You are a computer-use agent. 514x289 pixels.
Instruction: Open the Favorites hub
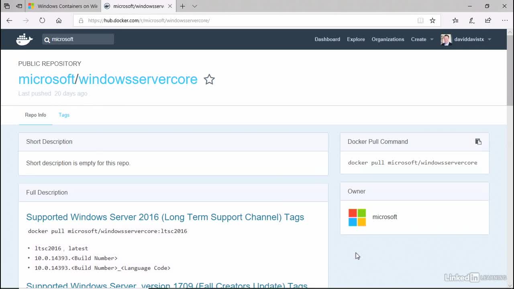(455, 20)
